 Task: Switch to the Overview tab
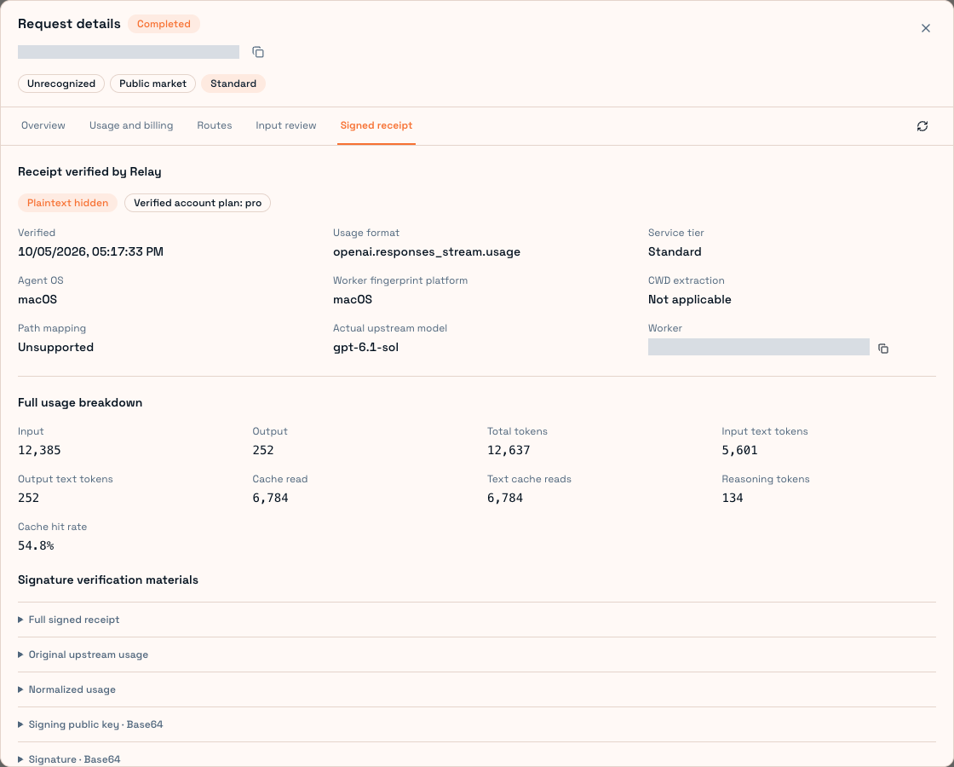(43, 125)
